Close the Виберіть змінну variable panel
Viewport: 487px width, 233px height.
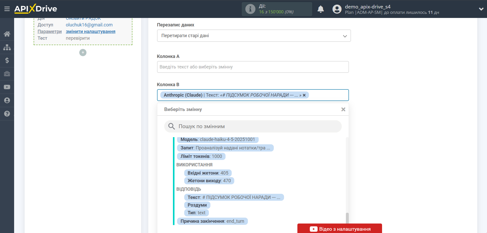pyautogui.click(x=343, y=109)
